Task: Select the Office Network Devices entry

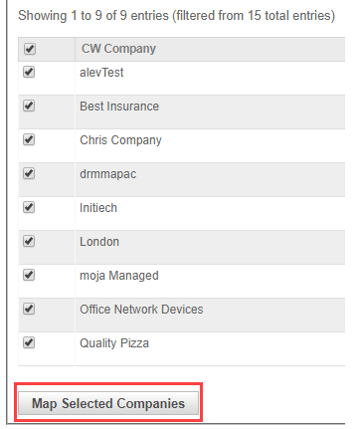Action: [x=141, y=310]
